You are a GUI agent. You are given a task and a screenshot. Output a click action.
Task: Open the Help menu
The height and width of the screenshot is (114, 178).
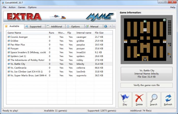[172, 7]
